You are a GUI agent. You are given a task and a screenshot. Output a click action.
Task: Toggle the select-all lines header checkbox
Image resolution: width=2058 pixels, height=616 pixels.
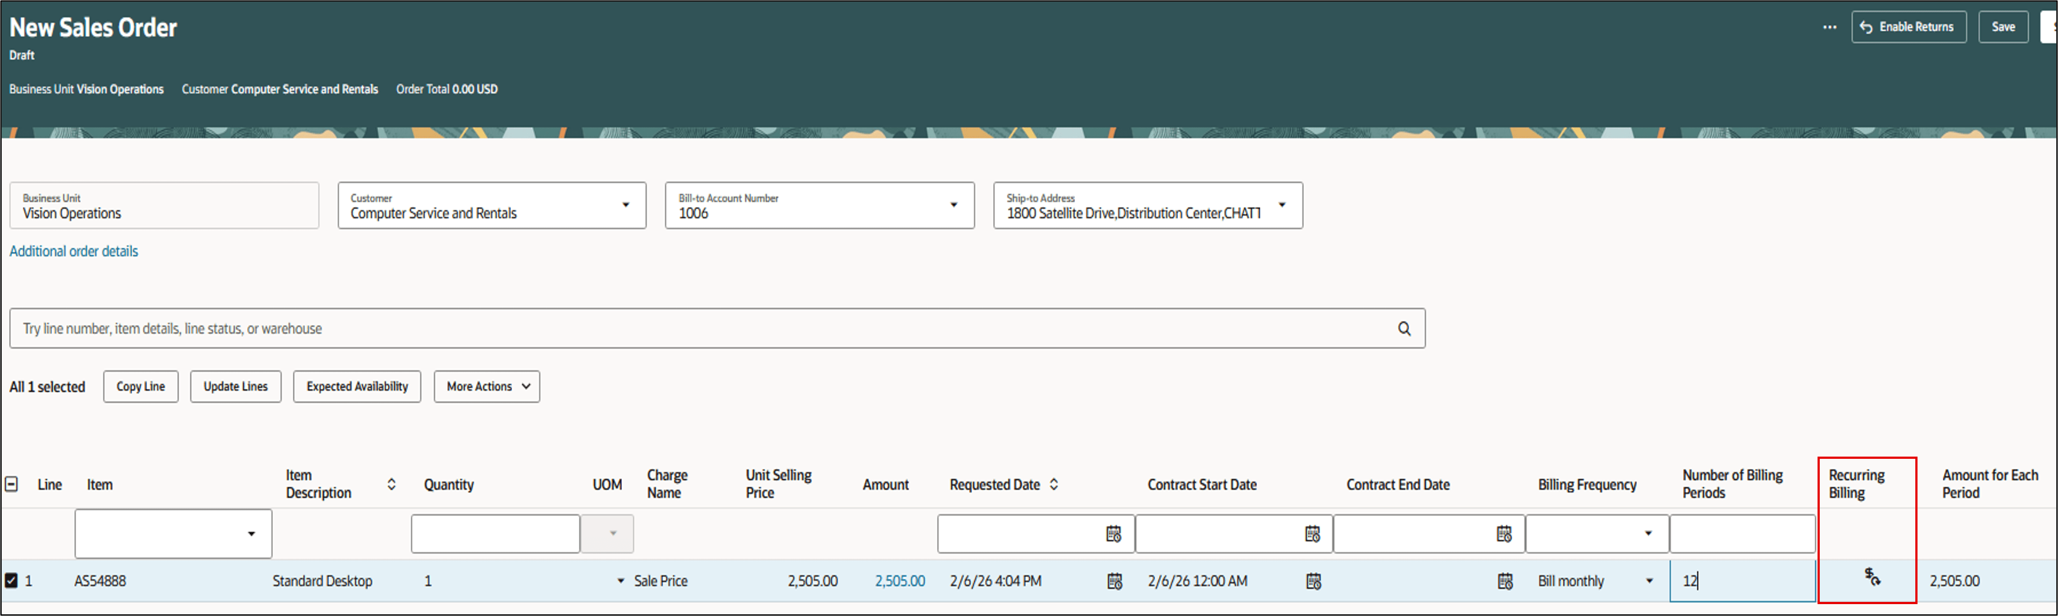click(12, 484)
